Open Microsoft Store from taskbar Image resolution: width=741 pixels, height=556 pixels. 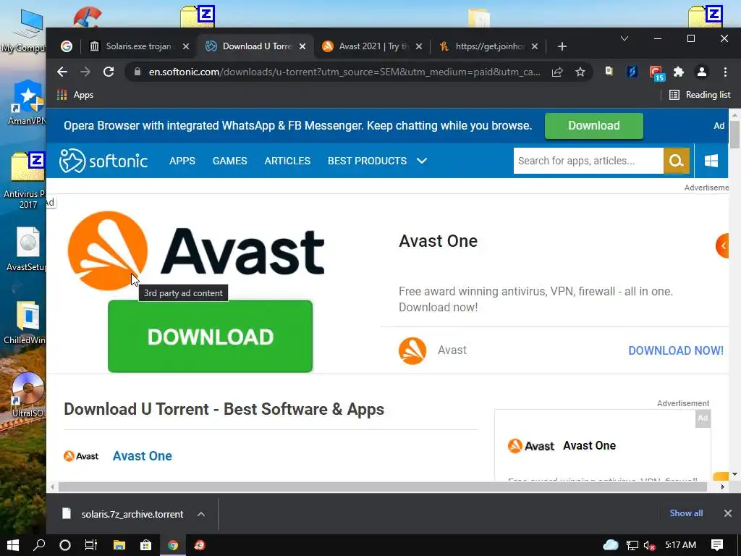click(145, 545)
